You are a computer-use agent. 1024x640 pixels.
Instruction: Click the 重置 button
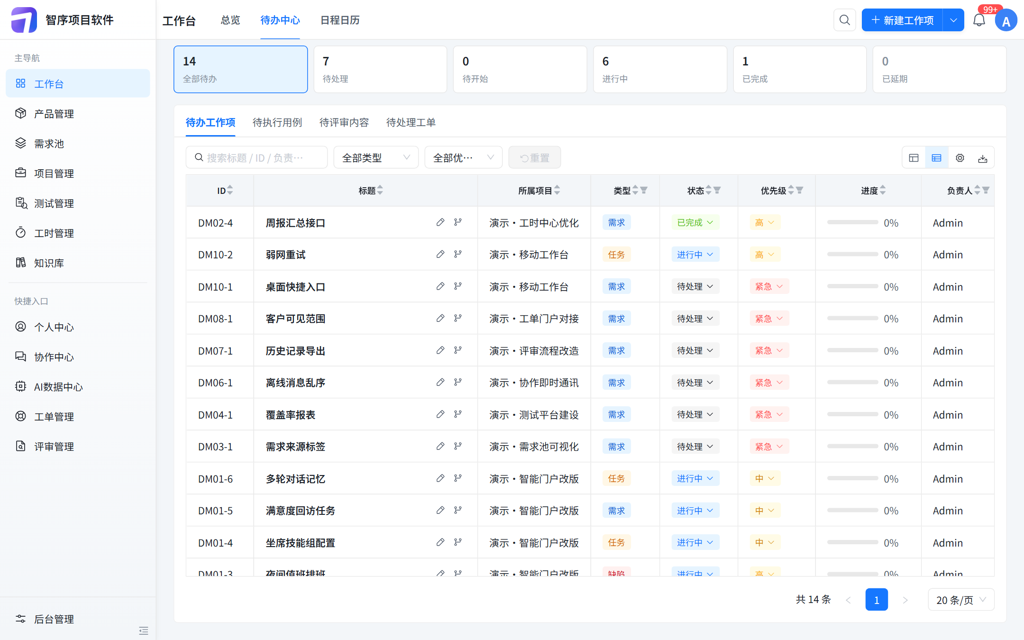click(x=534, y=157)
